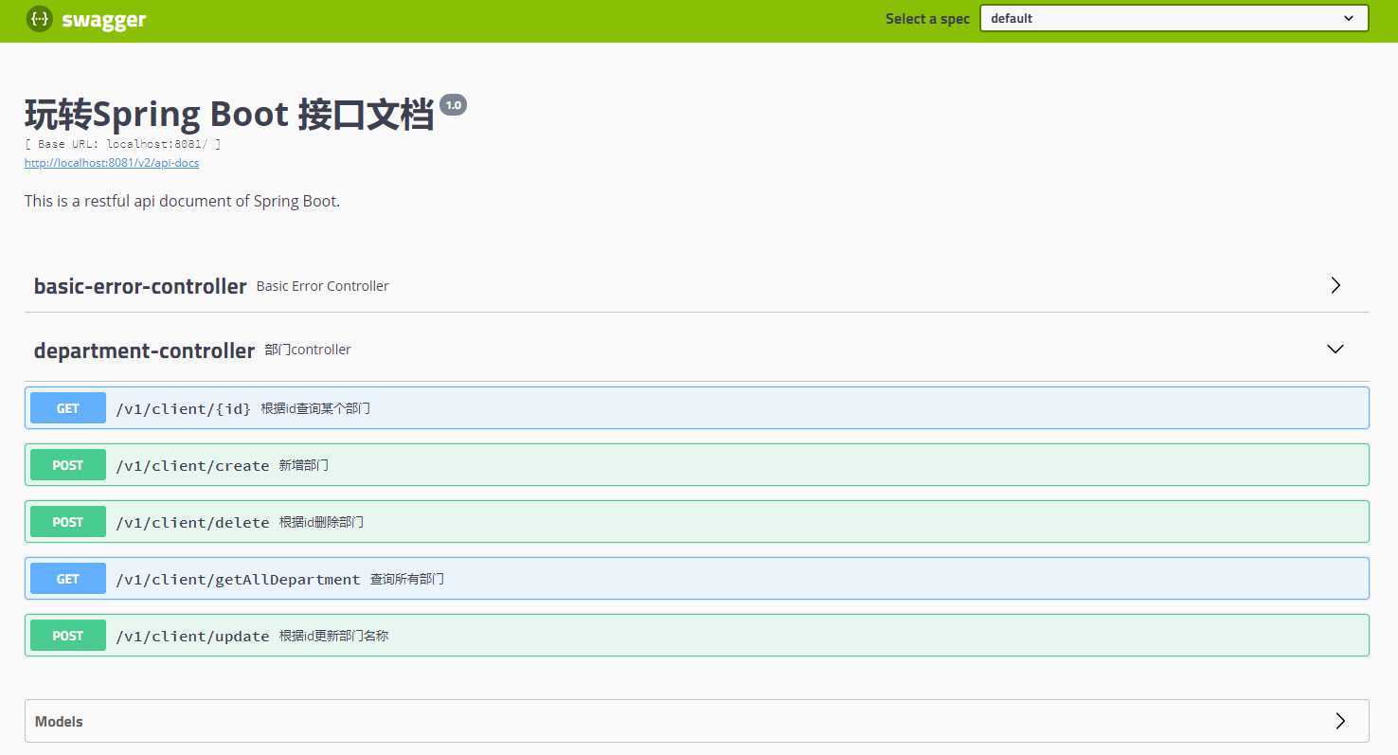Expand the basic-error-controller chevron arrow
The width and height of the screenshot is (1398, 755).
click(x=1335, y=285)
